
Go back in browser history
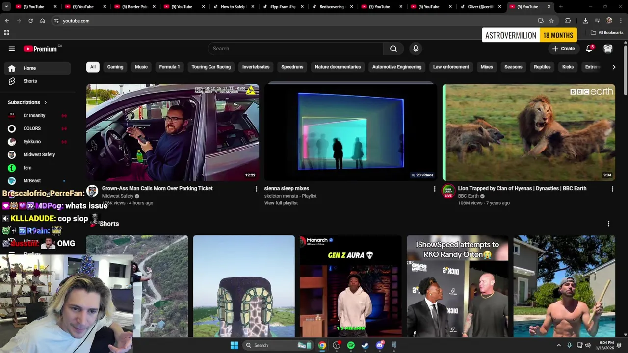coord(7,21)
